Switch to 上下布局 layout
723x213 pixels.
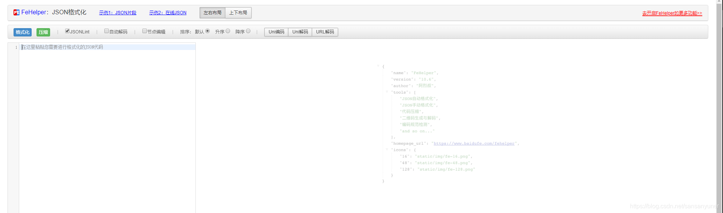(x=238, y=13)
